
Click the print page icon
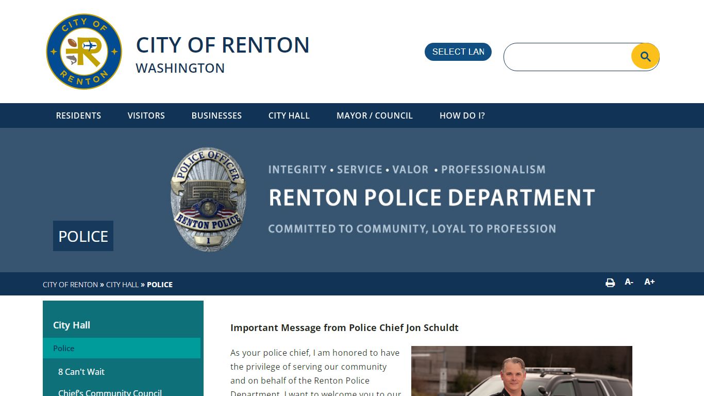[610, 283]
